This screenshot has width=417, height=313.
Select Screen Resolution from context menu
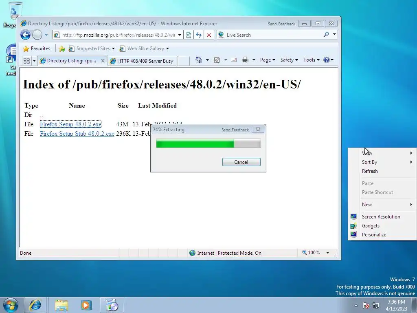point(382,217)
